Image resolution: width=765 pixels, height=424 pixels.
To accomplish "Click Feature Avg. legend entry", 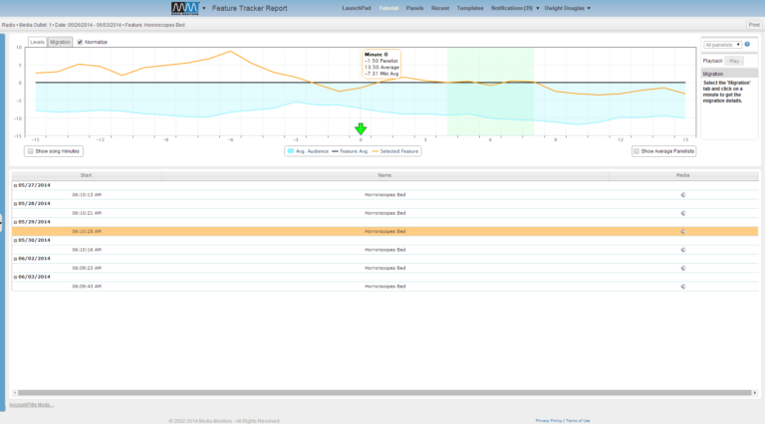I will pyautogui.click(x=351, y=151).
